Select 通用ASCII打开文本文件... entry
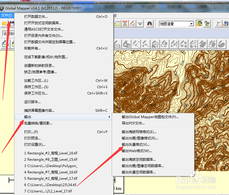Image resolution: width=229 pixels, height=195 pixels. point(64,29)
